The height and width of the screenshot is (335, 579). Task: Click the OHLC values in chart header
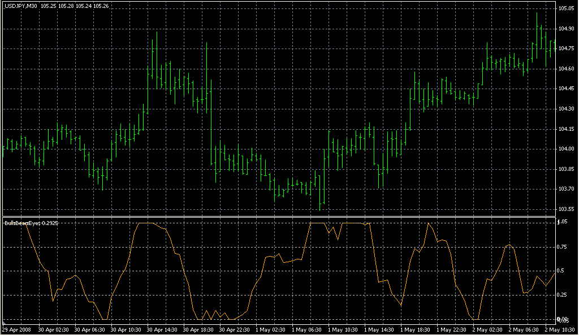(x=67, y=6)
